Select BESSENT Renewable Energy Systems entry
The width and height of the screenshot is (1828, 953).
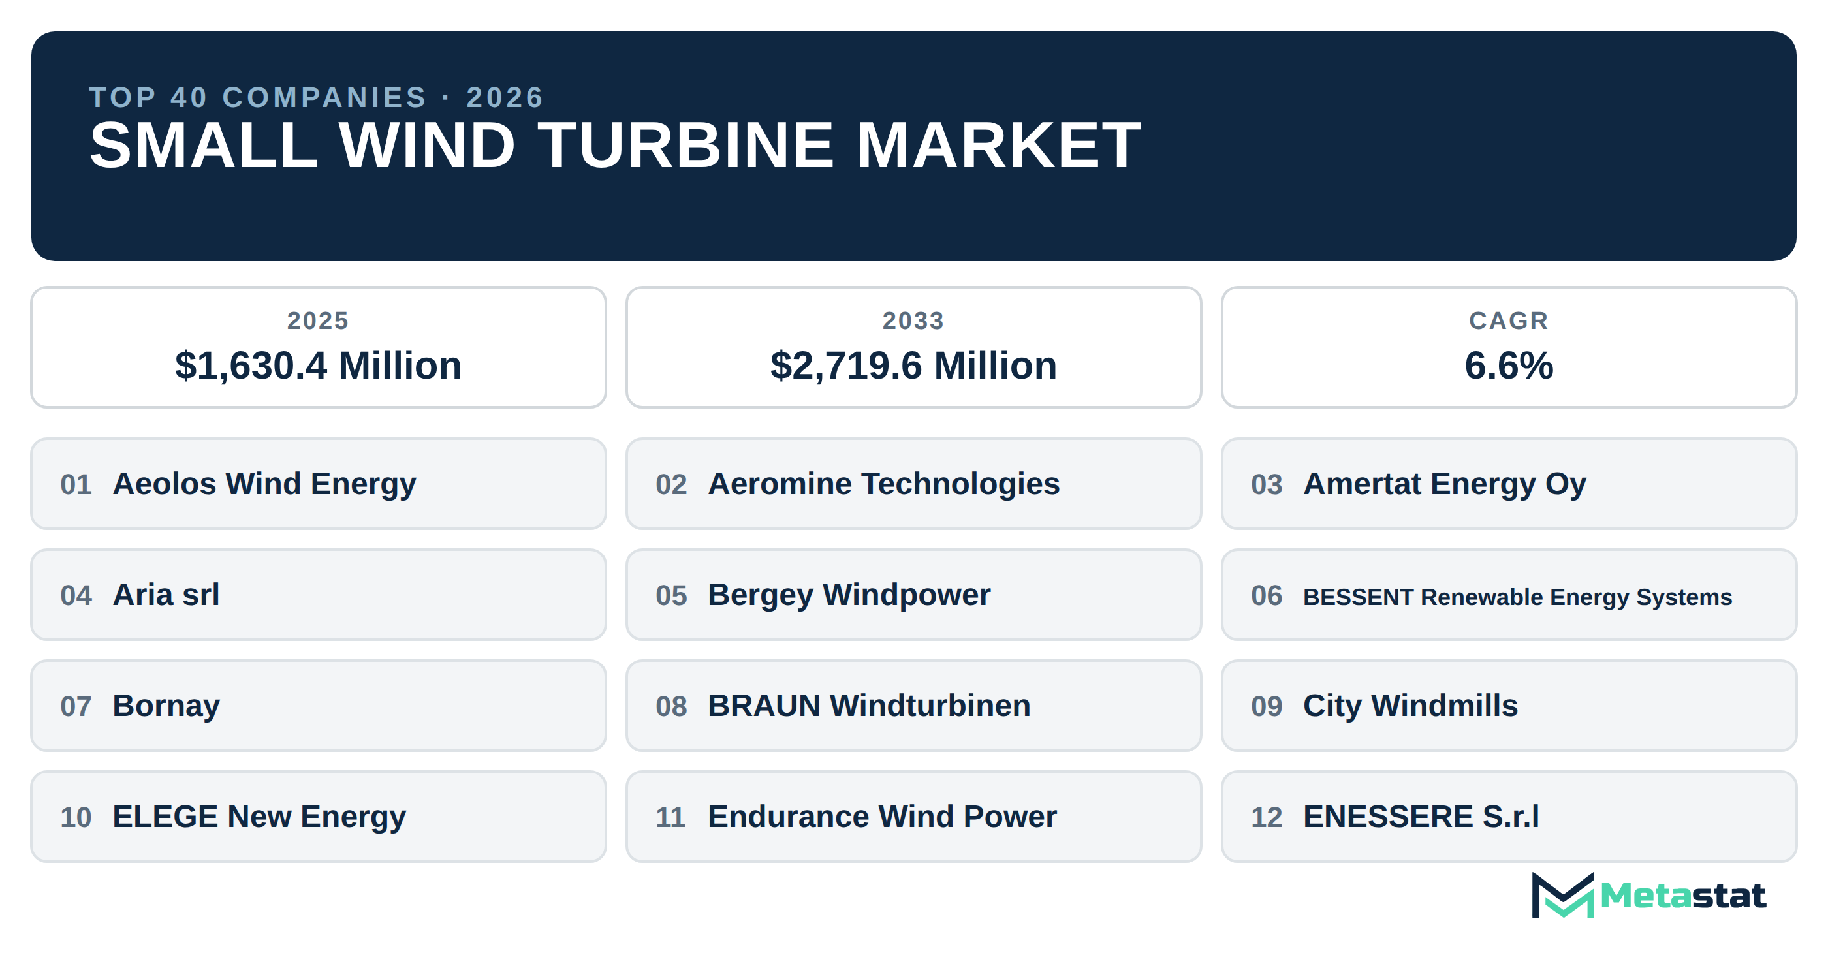coord(1509,595)
